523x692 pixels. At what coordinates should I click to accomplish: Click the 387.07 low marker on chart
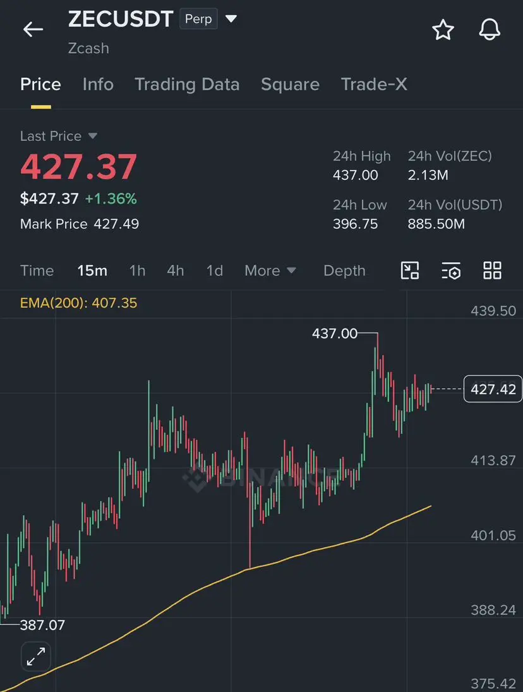point(42,625)
